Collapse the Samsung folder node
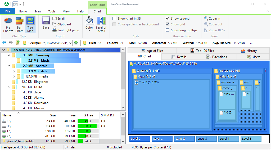The width and height of the screenshot is (271, 150). [9, 55]
